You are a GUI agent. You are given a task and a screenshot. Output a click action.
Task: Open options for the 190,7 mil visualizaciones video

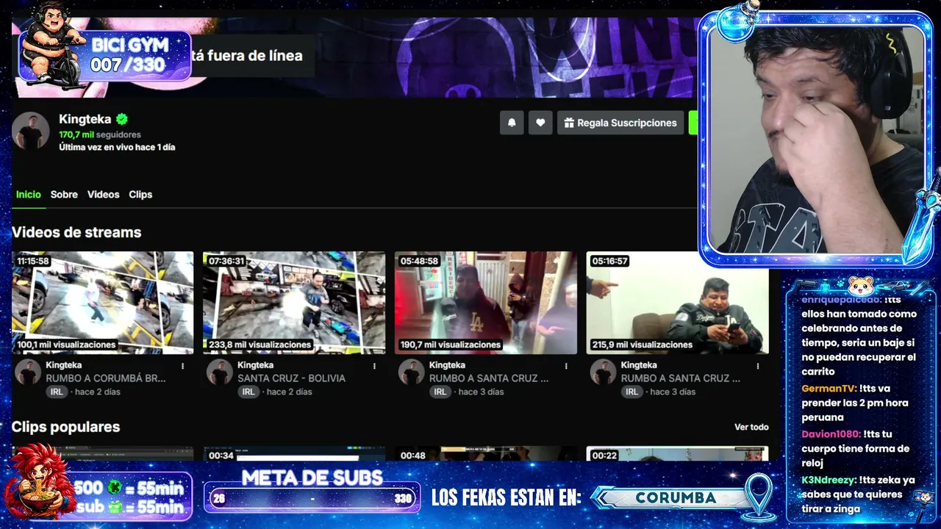[x=566, y=366]
